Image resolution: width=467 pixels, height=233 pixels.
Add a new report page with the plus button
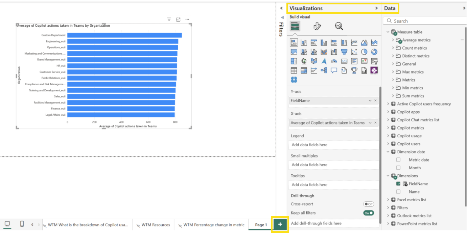[280, 225]
